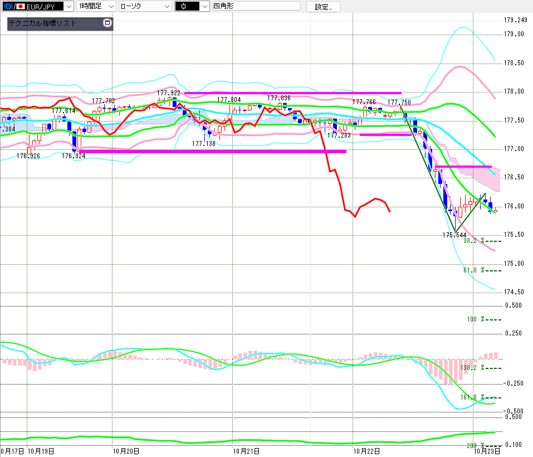This screenshot has height=457, width=533.
Task: Click the 四角形 shape field
Action: (x=257, y=6)
